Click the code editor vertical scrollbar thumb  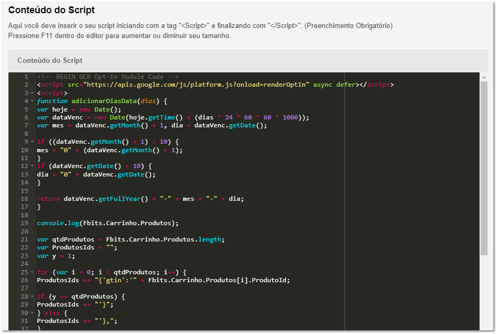pyautogui.click(x=484, y=168)
